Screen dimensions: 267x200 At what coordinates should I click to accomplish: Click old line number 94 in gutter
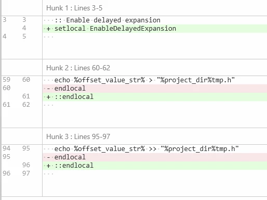point(7,148)
